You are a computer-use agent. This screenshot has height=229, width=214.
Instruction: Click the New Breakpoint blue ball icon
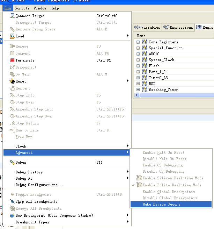[x=12, y=215]
